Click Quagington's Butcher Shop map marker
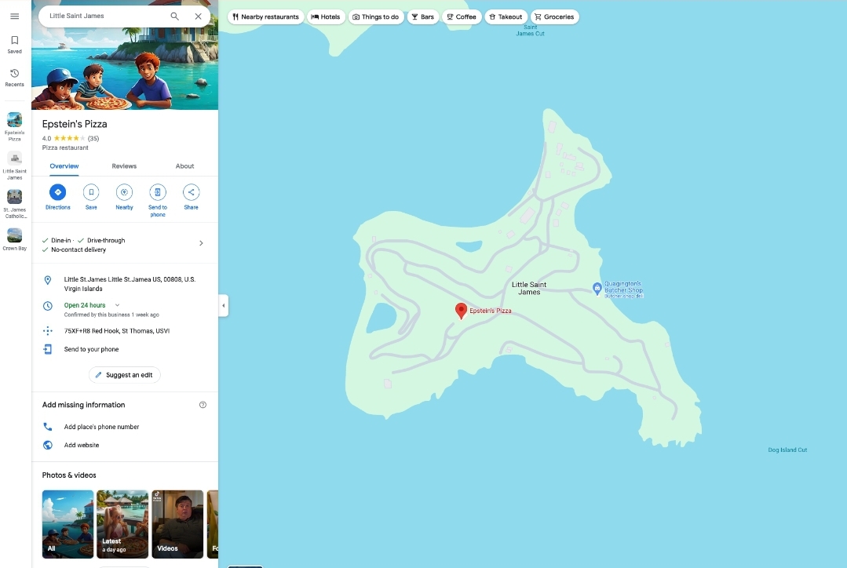The width and height of the screenshot is (847, 568). click(x=597, y=289)
